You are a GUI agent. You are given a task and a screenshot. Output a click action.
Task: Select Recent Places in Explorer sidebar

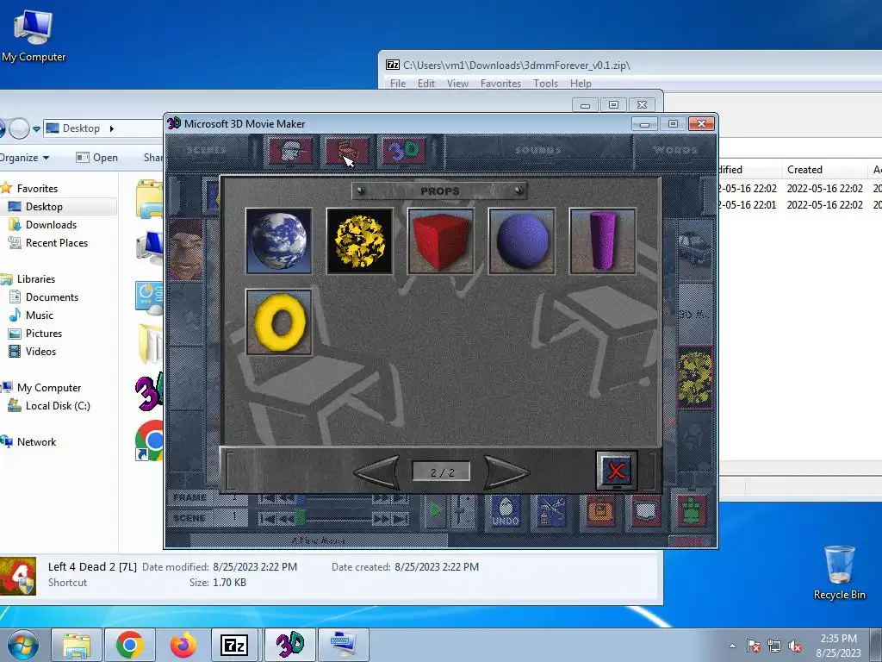tap(56, 242)
